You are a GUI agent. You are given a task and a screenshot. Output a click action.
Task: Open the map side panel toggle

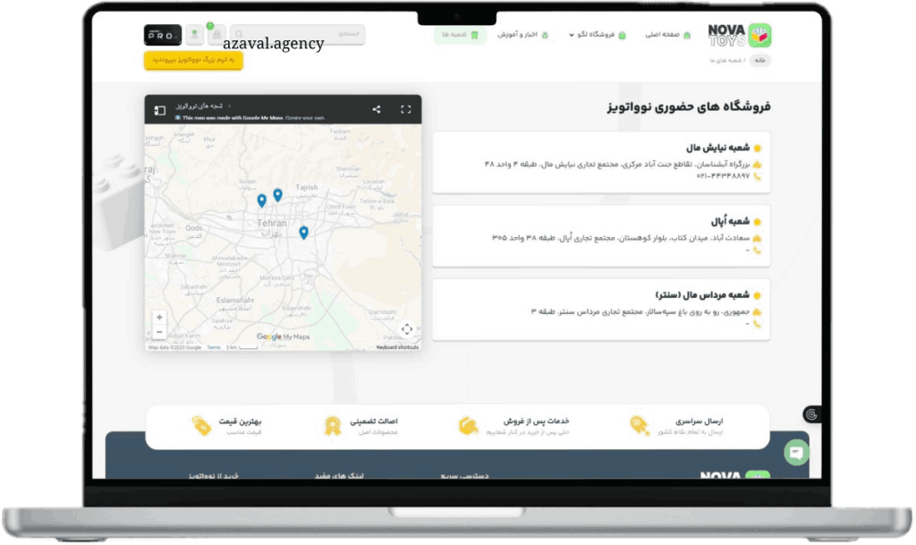point(160,108)
